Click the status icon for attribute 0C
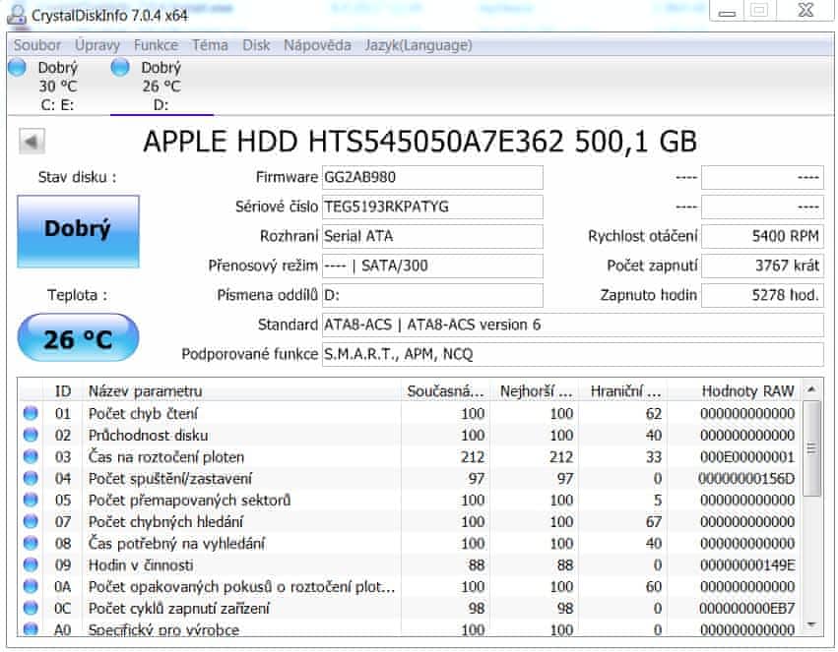Image resolution: width=838 pixels, height=652 pixels. pos(31,608)
